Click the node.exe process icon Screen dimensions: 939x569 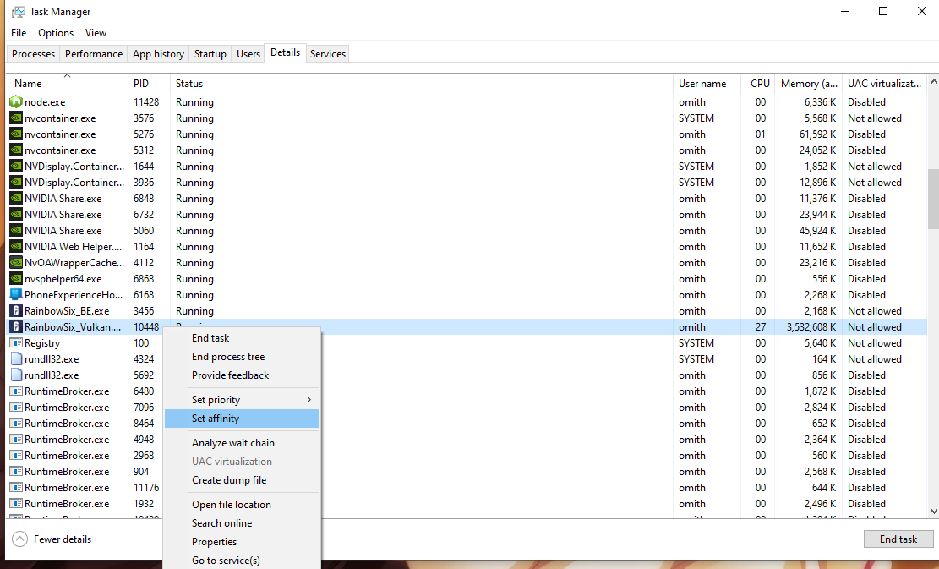pyautogui.click(x=16, y=101)
